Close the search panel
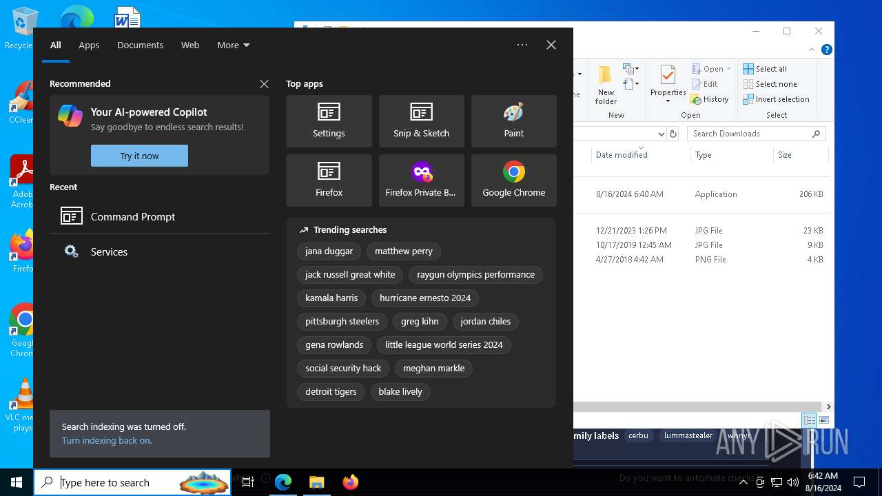Viewport: 882px width, 496px height. coord(551,45)
